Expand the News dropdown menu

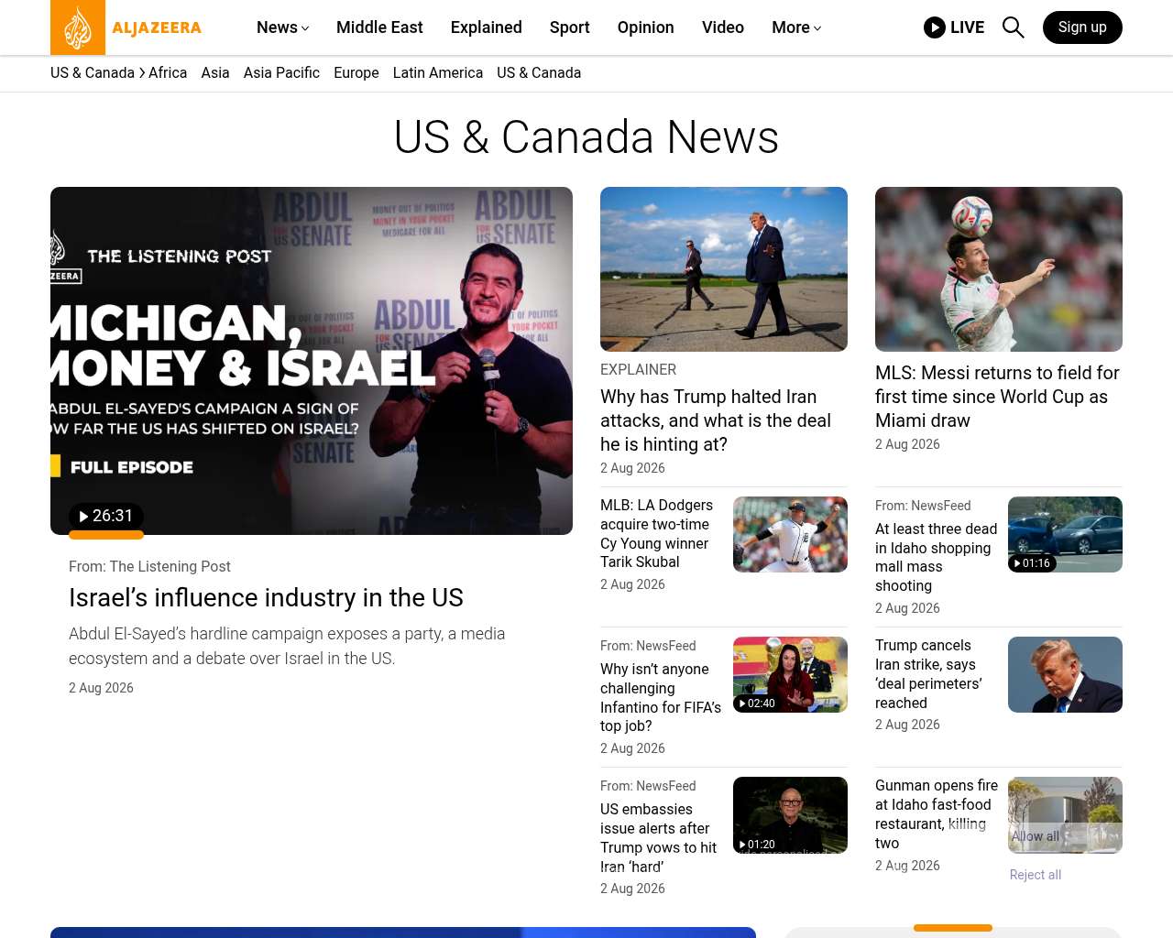[282, 27]
